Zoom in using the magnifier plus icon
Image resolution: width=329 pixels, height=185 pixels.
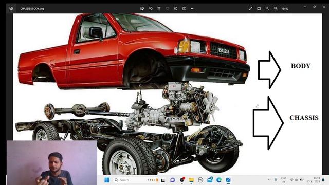point(276,9)
